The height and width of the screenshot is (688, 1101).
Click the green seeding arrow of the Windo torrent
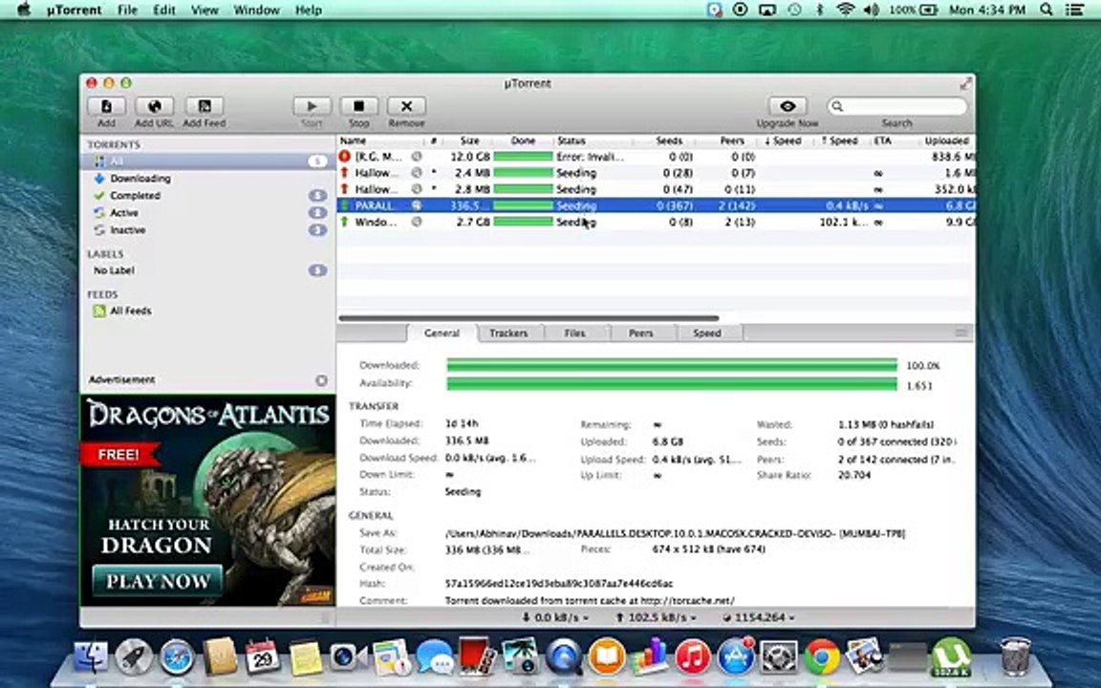(345, 222)
